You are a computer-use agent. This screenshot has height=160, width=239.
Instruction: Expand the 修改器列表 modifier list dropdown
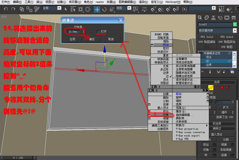pos(235,31)
